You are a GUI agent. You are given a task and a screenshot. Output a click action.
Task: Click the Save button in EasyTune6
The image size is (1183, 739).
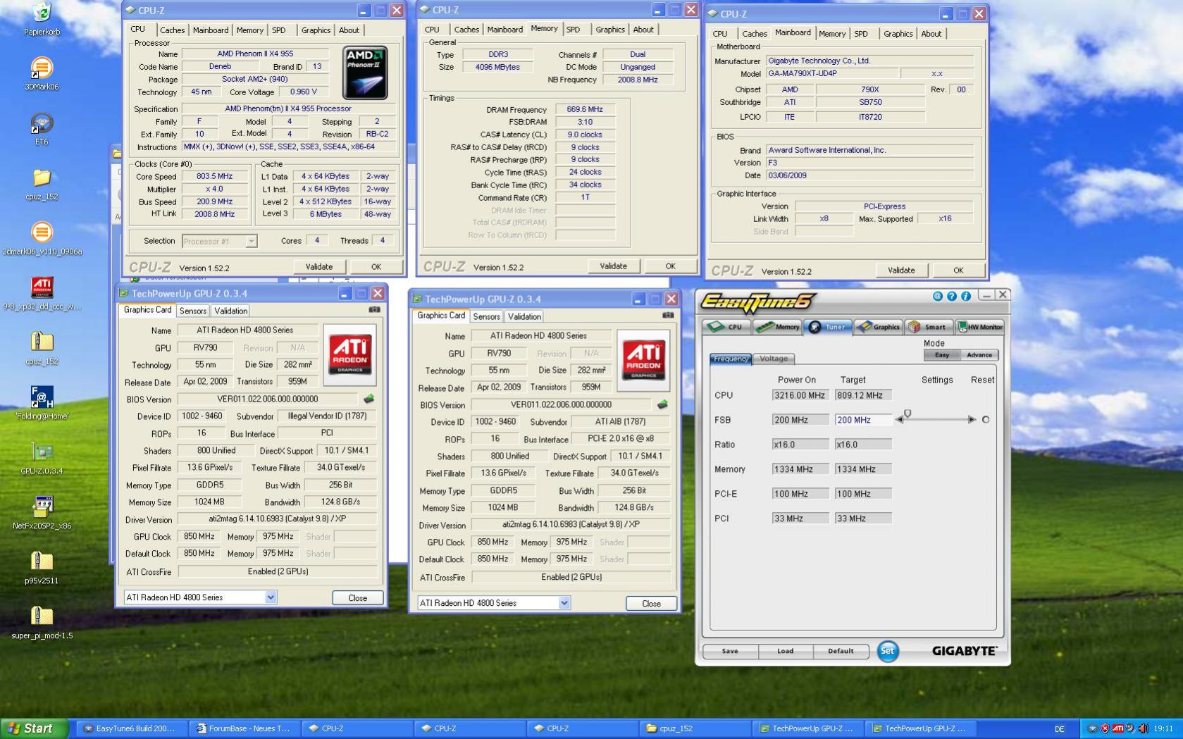tap(730, 652)
